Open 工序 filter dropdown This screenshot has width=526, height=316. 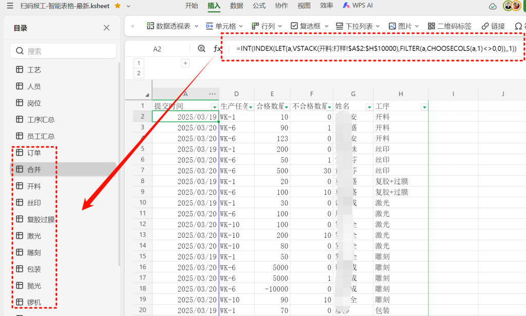(425, 107)
